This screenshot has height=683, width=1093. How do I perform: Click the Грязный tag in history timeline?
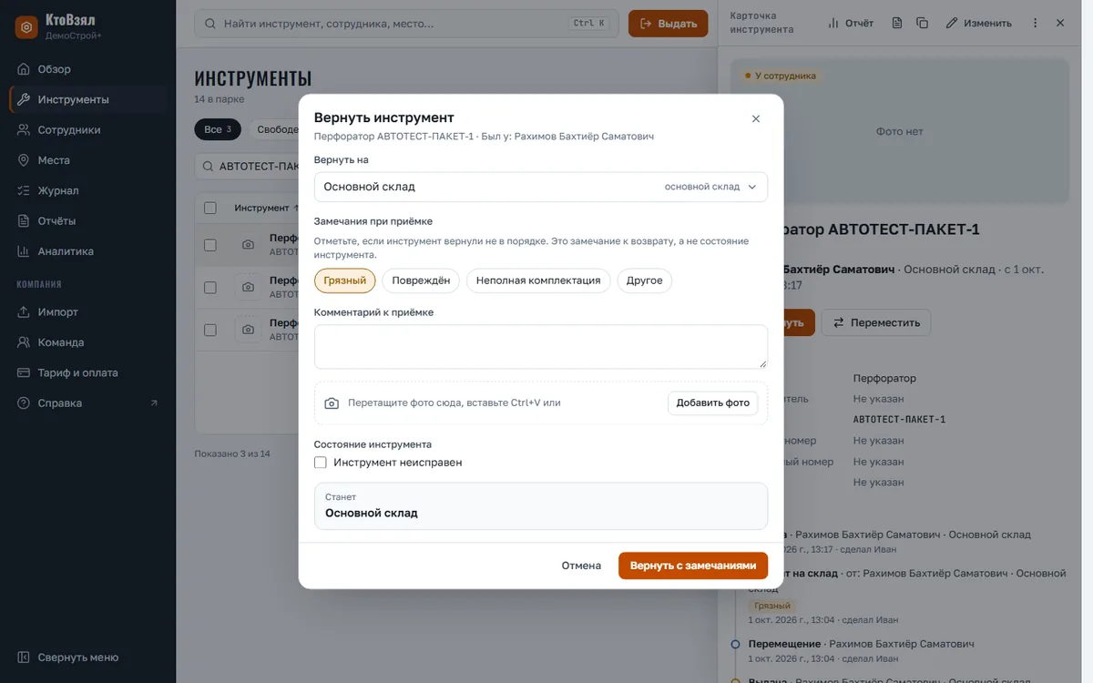tap(771, 606)
